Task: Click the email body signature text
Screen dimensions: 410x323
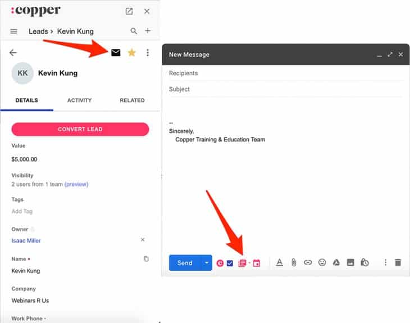Action: (x=217, y=136)
